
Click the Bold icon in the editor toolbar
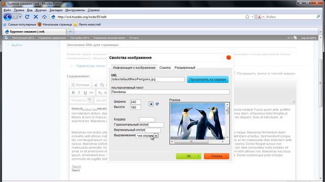coord(73,93)
